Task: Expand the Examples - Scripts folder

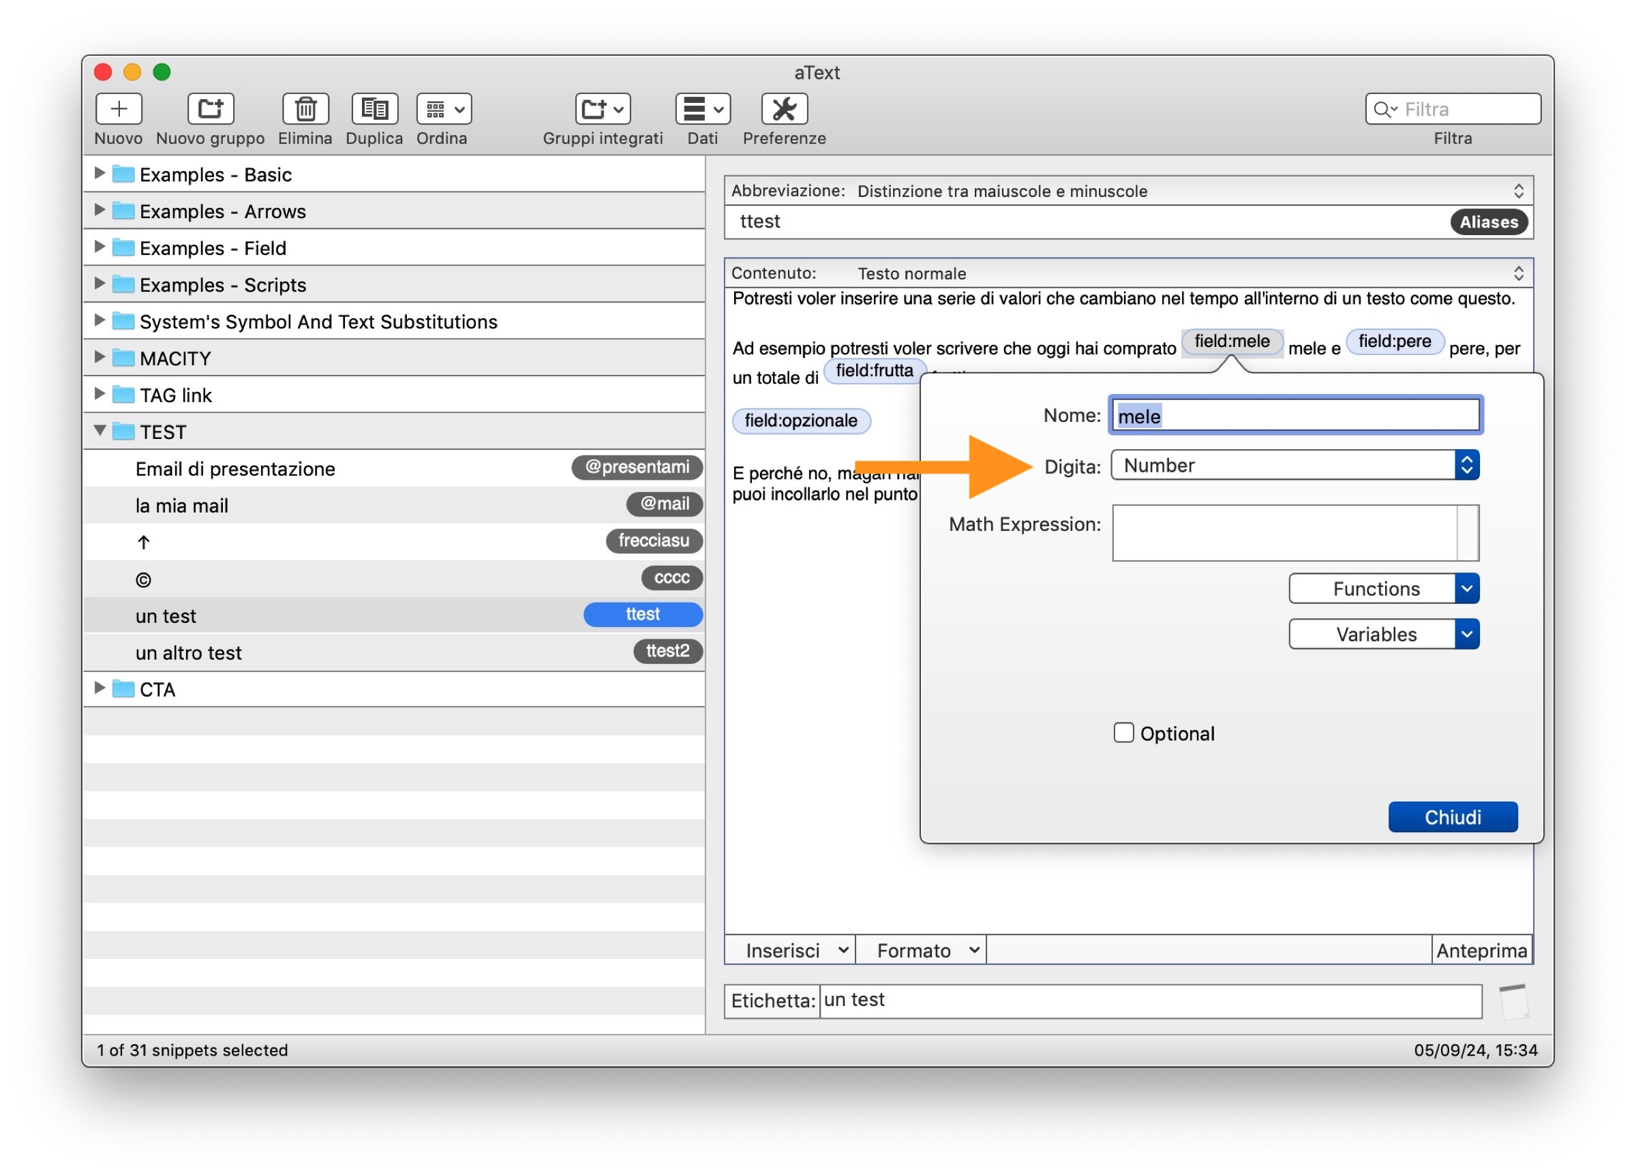Action: point(100,284)
